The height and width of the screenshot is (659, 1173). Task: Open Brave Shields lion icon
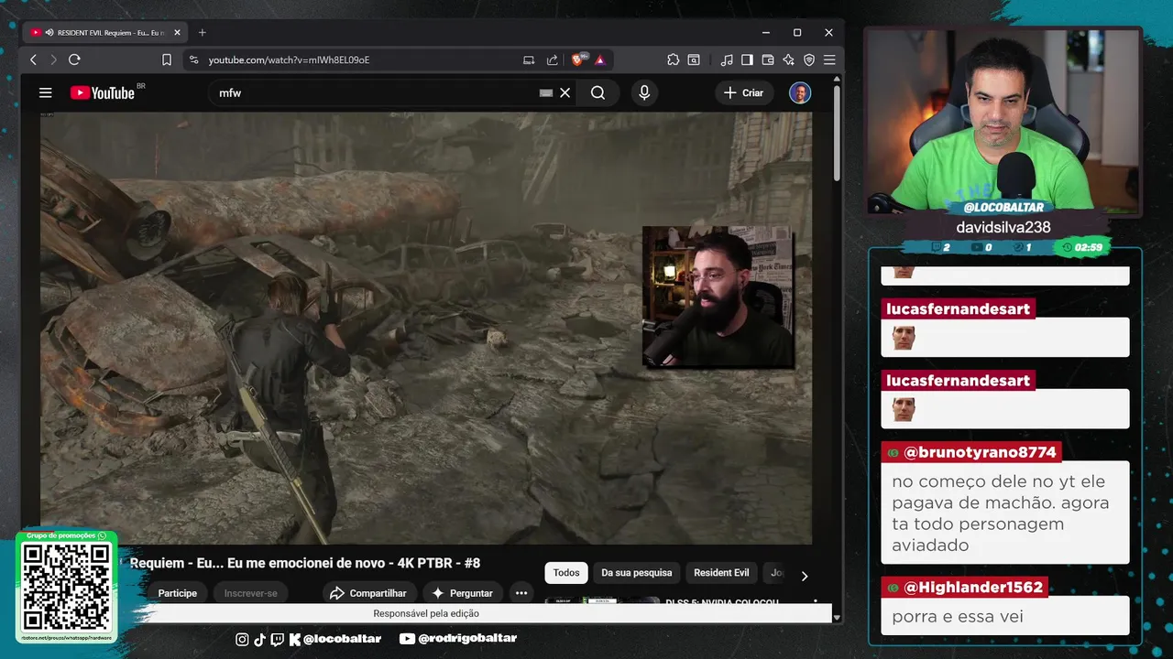tap(578, 59)
